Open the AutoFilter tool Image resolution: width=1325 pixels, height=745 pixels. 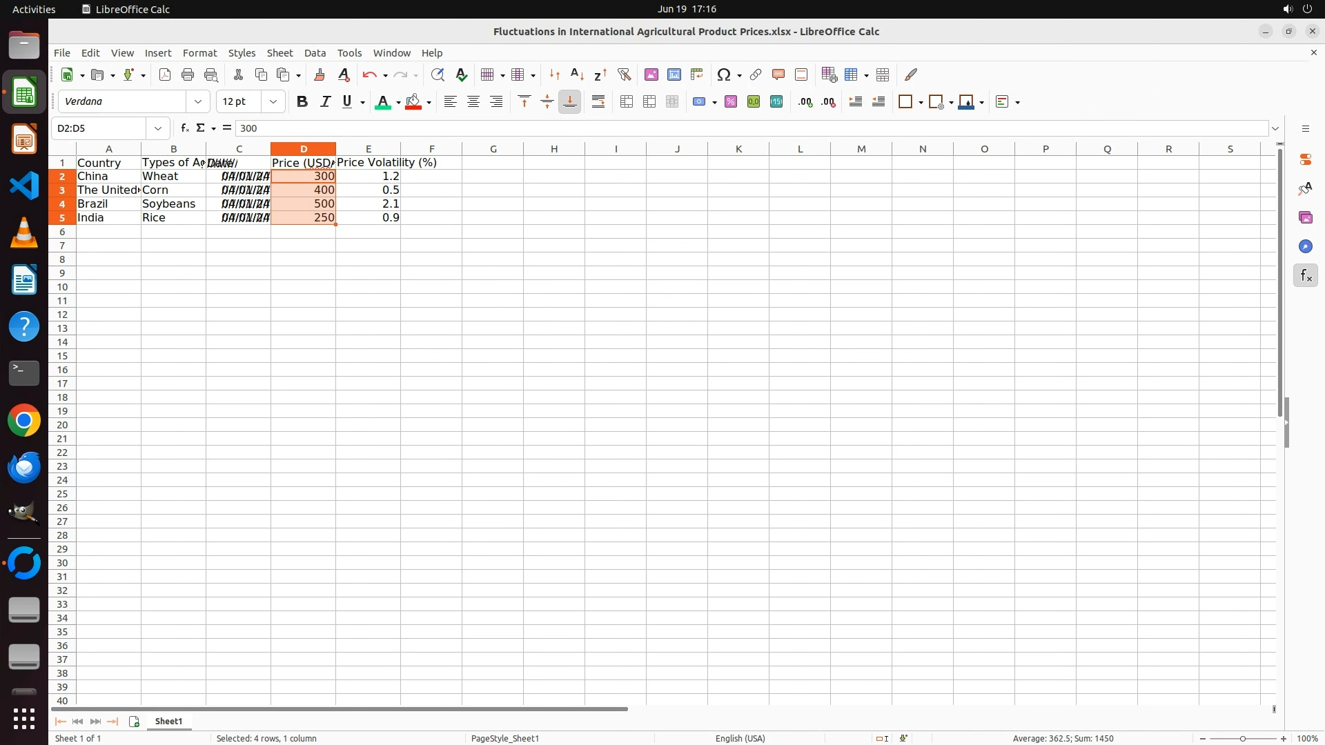pos(624,74)
